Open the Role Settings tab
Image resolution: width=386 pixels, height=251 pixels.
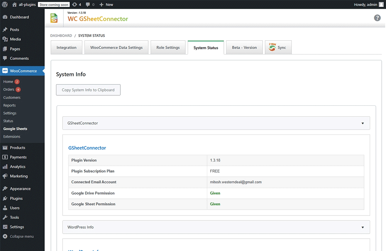168,47
